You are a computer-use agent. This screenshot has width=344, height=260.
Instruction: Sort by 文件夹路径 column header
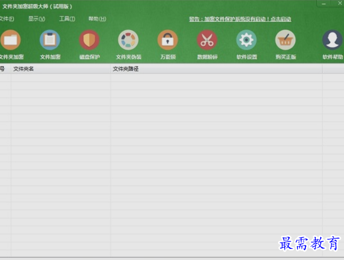tap(217, 69)
